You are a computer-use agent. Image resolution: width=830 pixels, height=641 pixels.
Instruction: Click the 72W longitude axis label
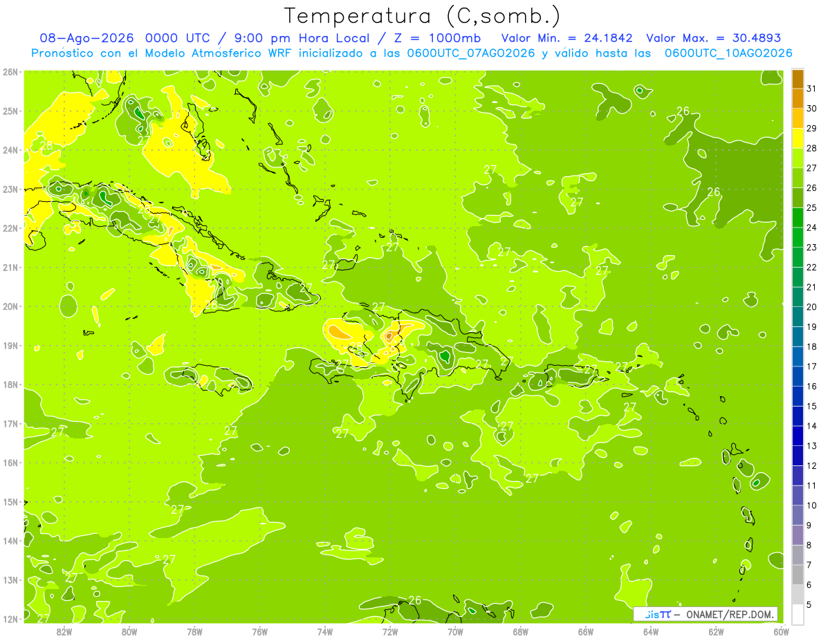(390, 631)
